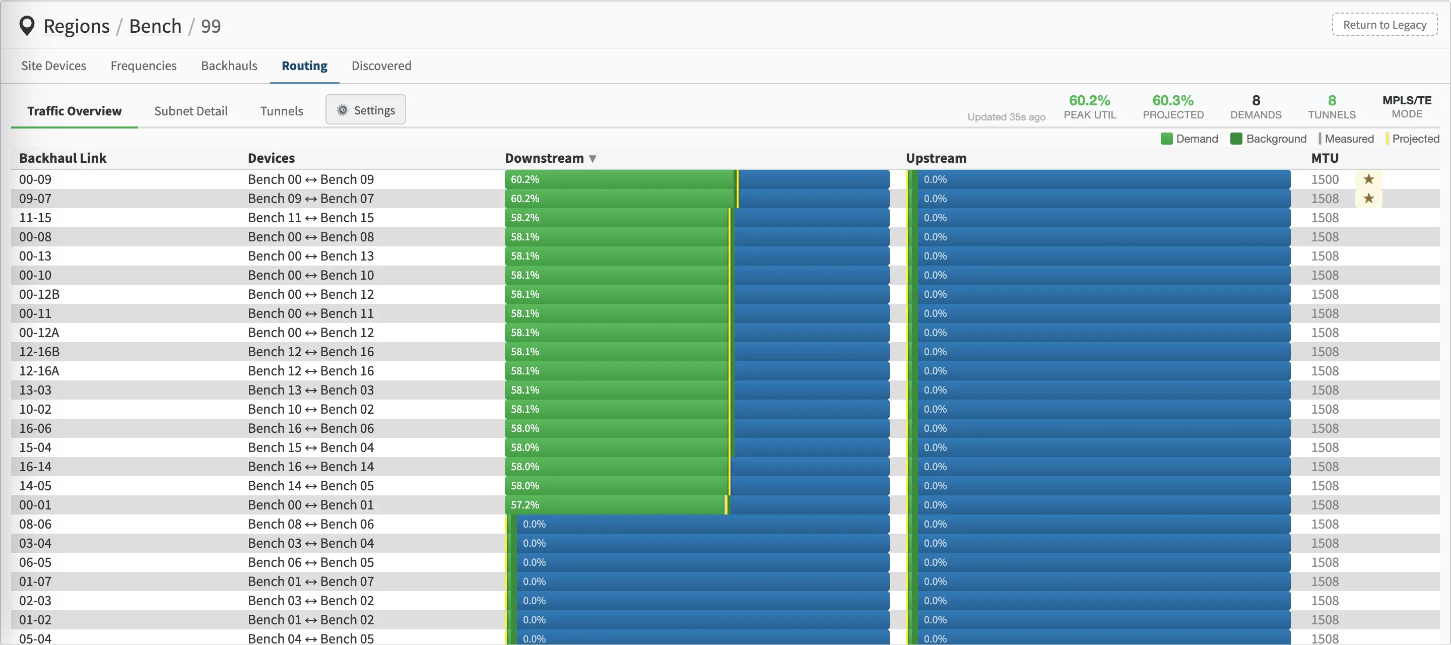This screenshot has height=645, width=1451.
Task: Select backhaul link 12-16B
Action: coord(39,352)
